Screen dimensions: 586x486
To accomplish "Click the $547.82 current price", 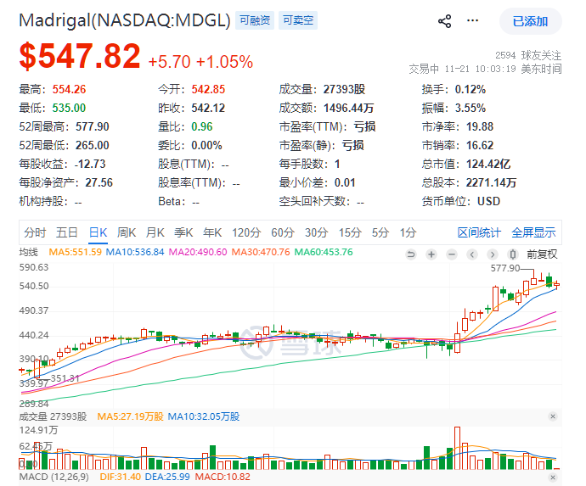I will click(x=80, y=56).
